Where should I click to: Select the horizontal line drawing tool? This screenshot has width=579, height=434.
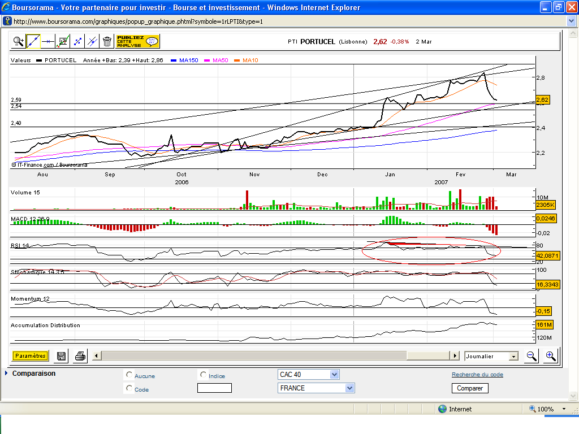point(48,41)
